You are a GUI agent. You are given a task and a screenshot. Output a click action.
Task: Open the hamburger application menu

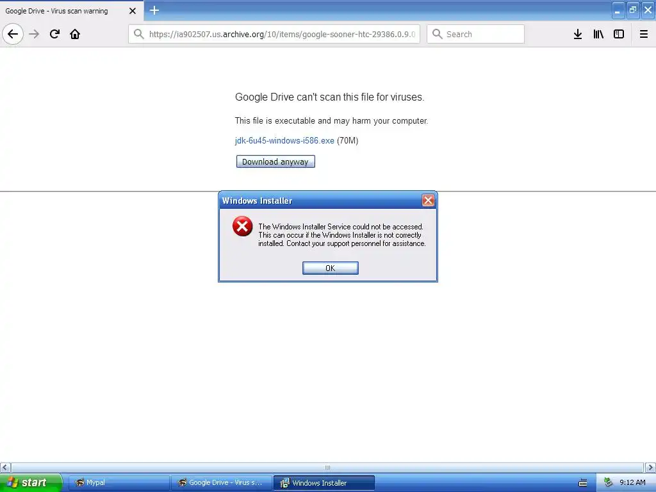(644, 34)
